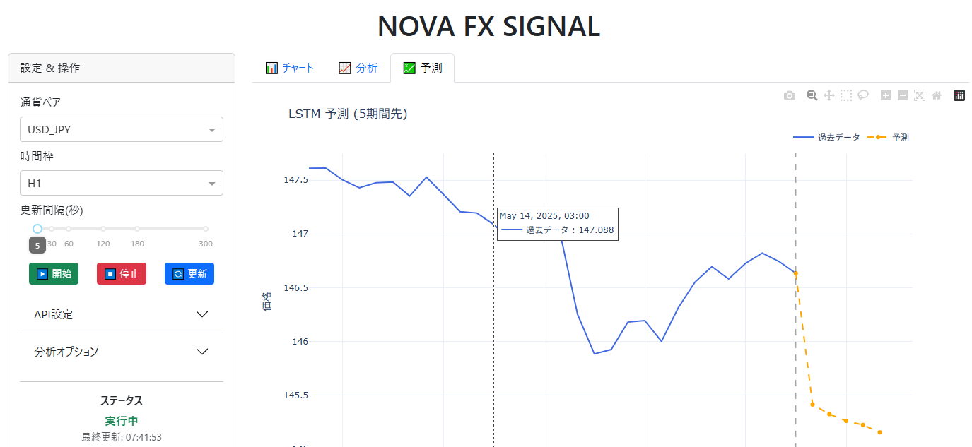Activate the Pan tool in the chart modebar
This screenshot has height=447, width=972.
[x=829, y=95]
